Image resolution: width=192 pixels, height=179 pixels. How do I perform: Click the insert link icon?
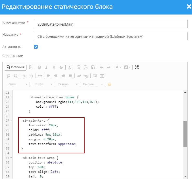pyautogui.click(x=79, y=76)
